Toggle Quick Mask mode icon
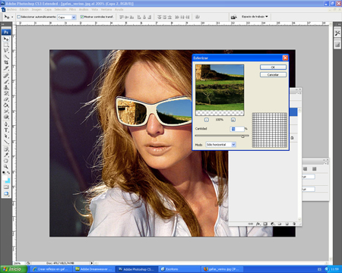 coord(6,187)
